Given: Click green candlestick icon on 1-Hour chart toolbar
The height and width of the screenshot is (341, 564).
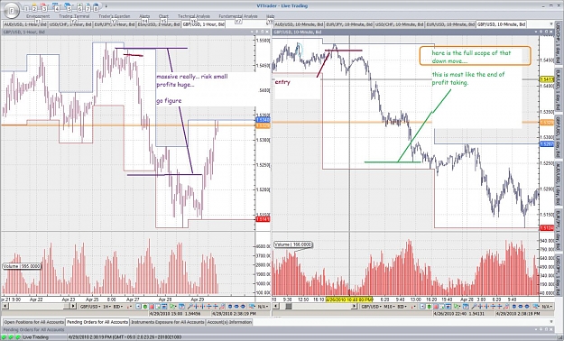Looking at the screenshot, I should click(145, 307).
